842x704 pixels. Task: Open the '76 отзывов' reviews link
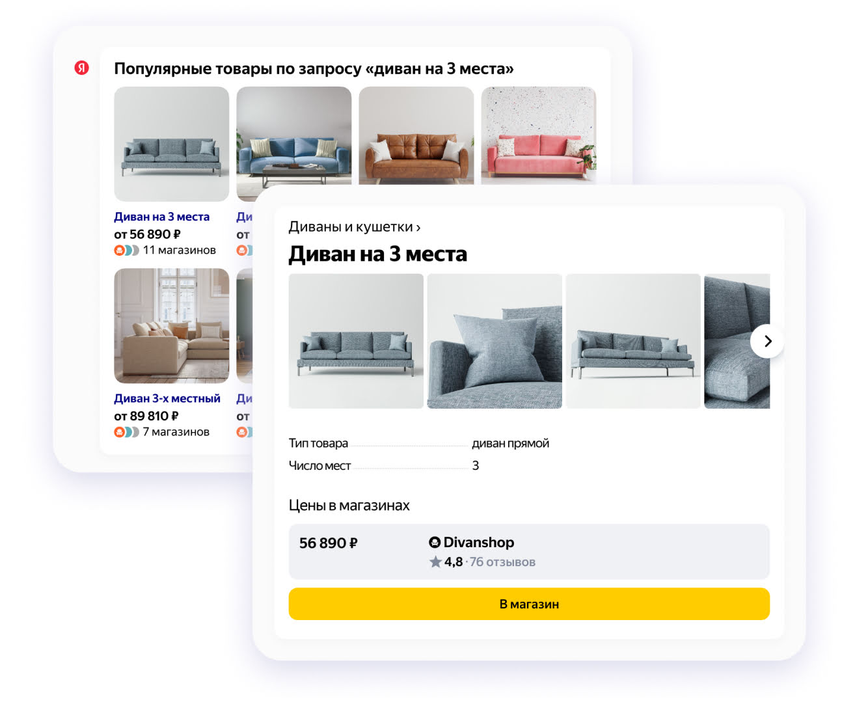coord(502,562)
